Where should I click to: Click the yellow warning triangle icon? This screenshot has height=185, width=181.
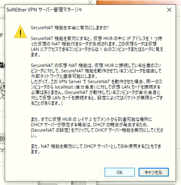20,32
